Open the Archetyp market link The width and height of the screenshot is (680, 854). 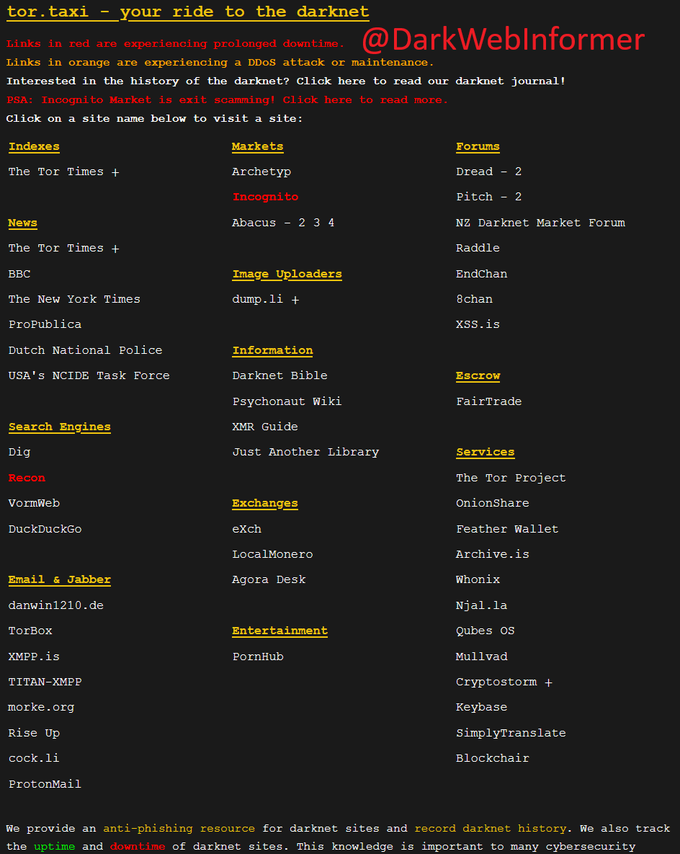261,172
